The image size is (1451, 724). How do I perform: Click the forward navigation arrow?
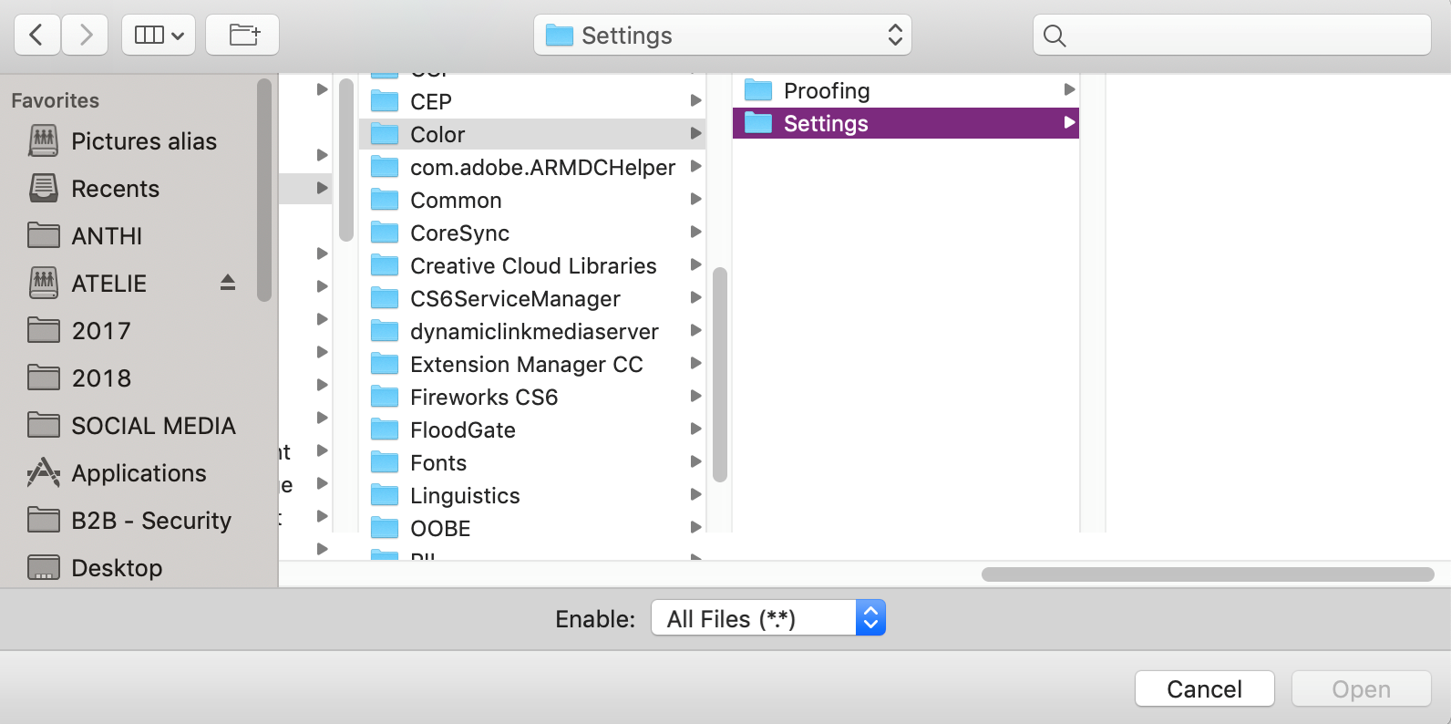85,35
